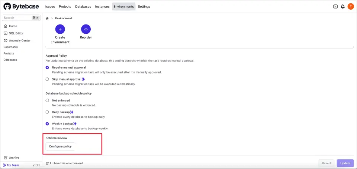
Task: Open SQL Editor from the sidebar
Action: click(x=16, y=33)
